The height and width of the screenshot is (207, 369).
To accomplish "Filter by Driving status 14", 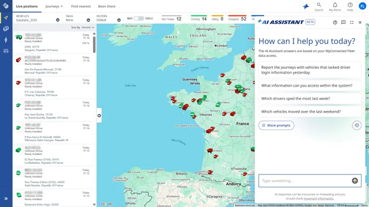I will click(199, 19).
